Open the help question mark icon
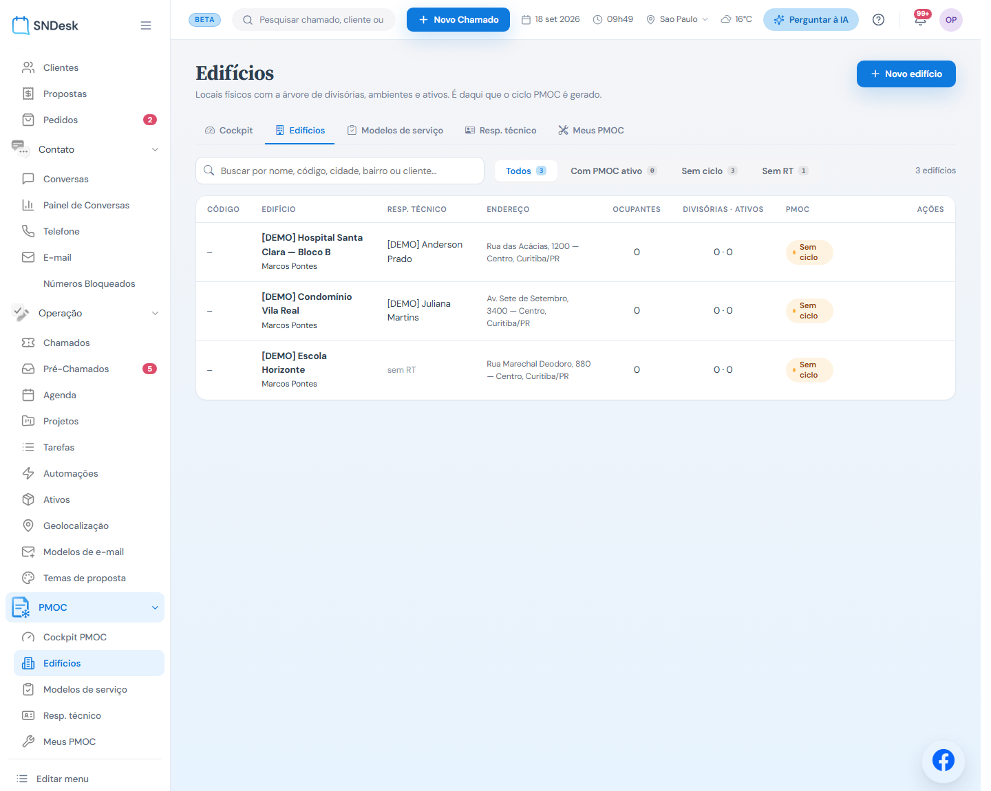991x791 pixels. coord(878,20)
